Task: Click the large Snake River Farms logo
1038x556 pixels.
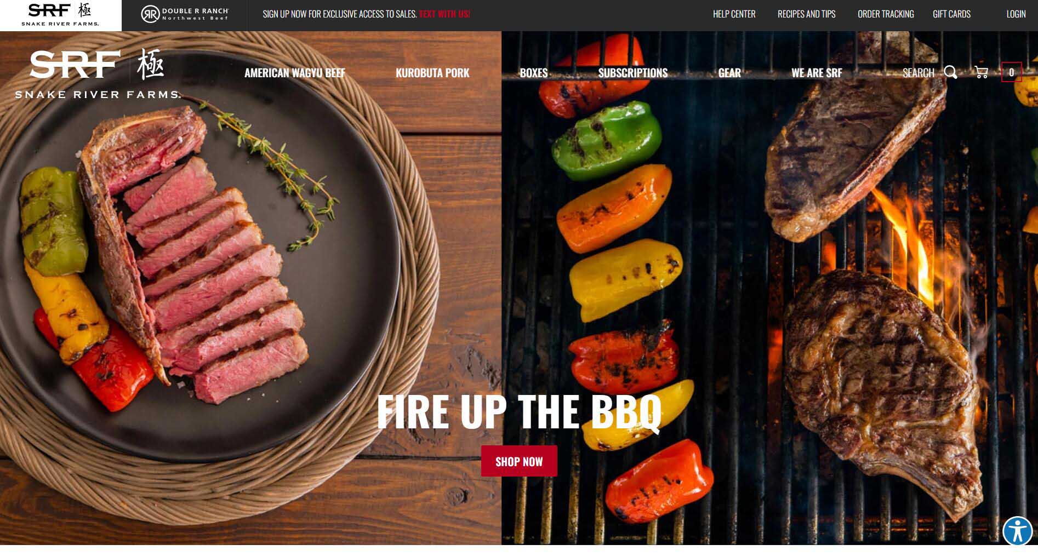Action: pos(98,74)
